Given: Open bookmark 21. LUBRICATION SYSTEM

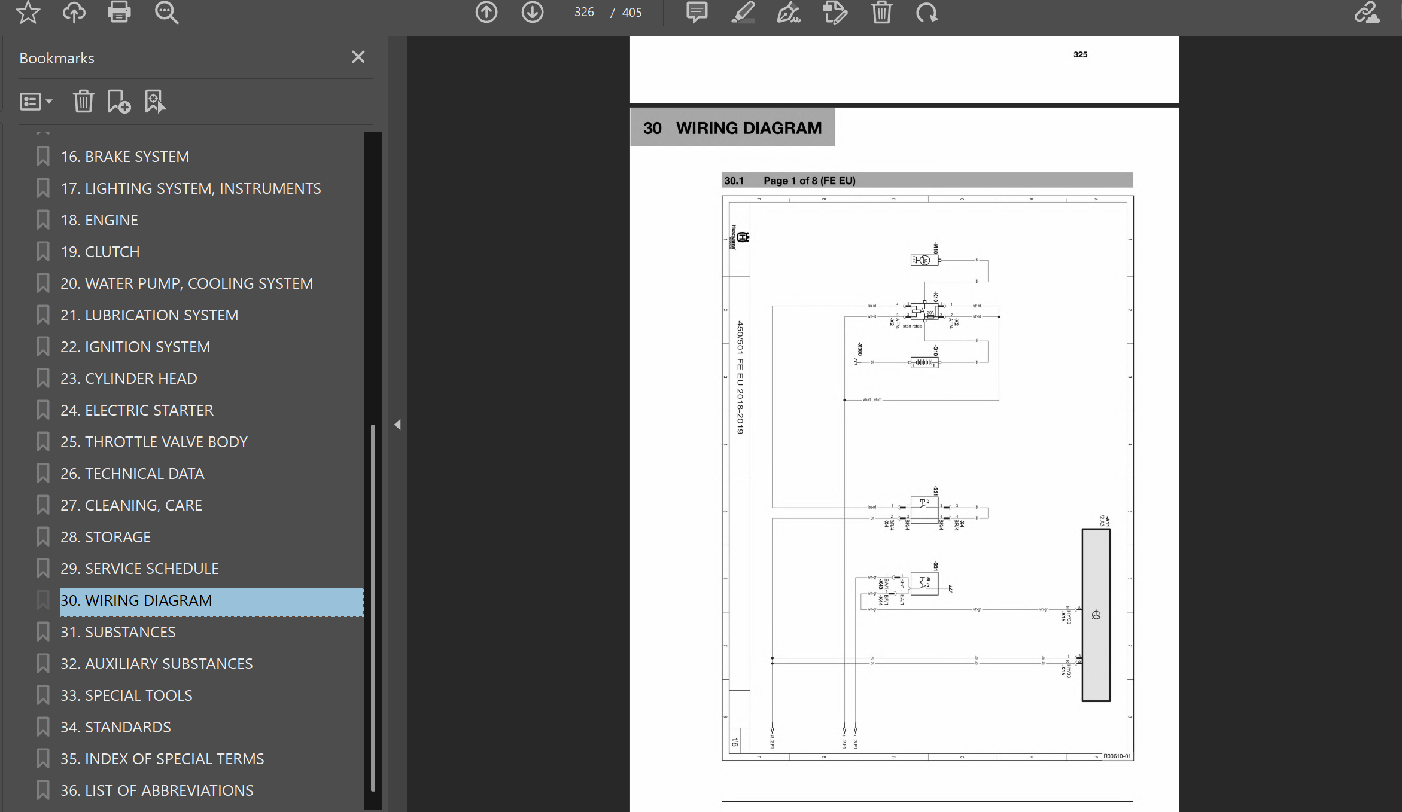Looking at the screenshot, I should (x=149, y=315).
